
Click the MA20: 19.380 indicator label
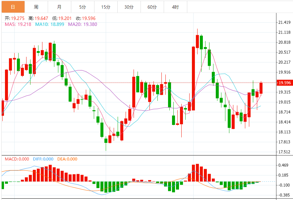(x=83, y=24)
